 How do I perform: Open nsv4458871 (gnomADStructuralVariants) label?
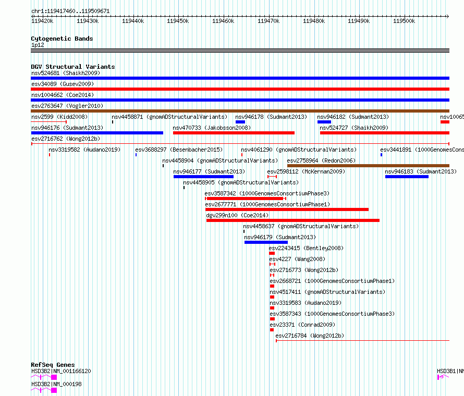coord(169,117)
